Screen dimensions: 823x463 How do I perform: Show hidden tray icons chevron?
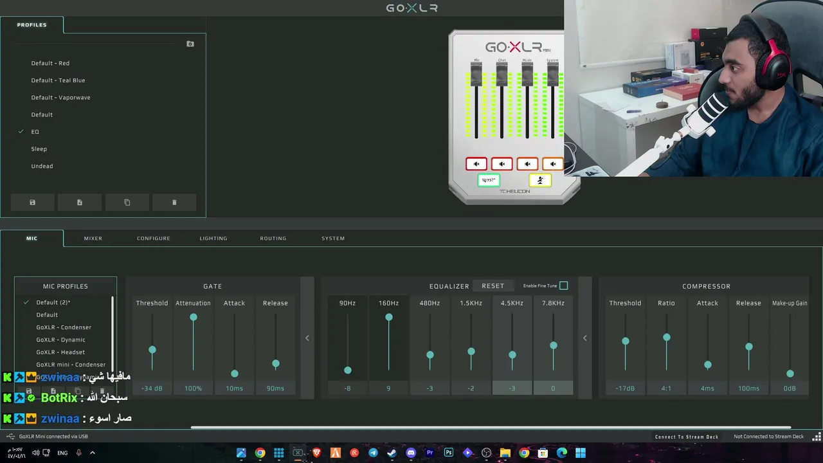pos(92,453)
